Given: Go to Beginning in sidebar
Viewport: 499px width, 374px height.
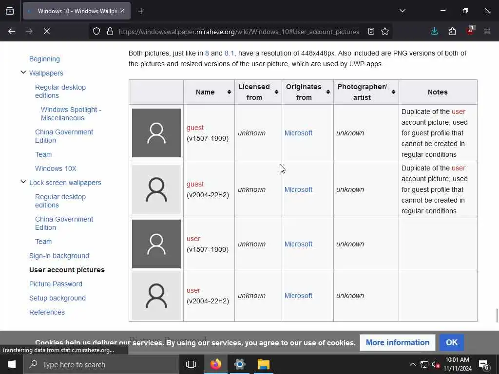Looking at the screenshot, I should [44, 59].
